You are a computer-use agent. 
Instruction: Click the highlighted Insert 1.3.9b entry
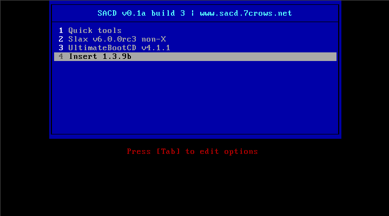coord(195,57)
